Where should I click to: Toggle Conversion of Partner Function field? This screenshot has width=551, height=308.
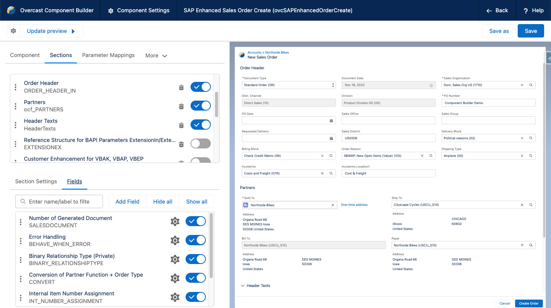196,278
